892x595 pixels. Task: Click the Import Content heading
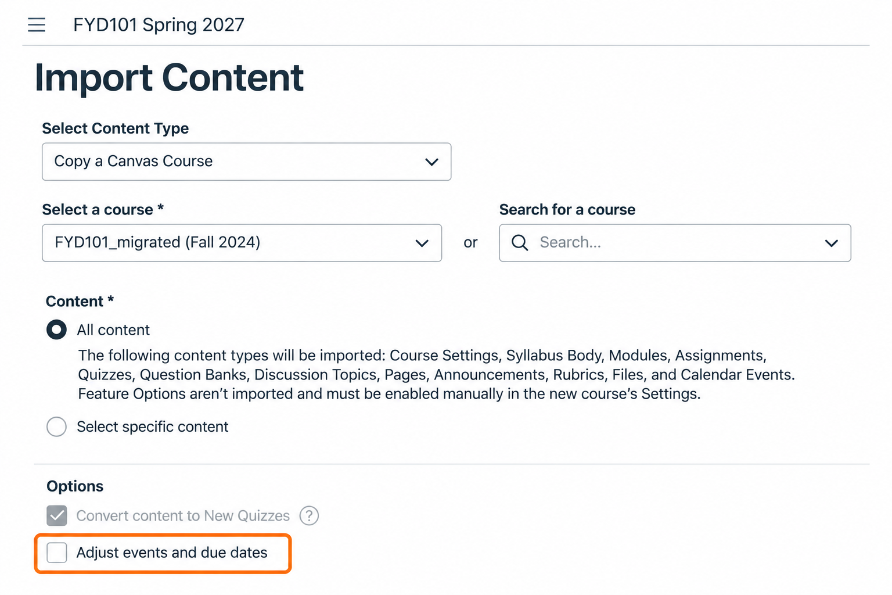point(169,77)
